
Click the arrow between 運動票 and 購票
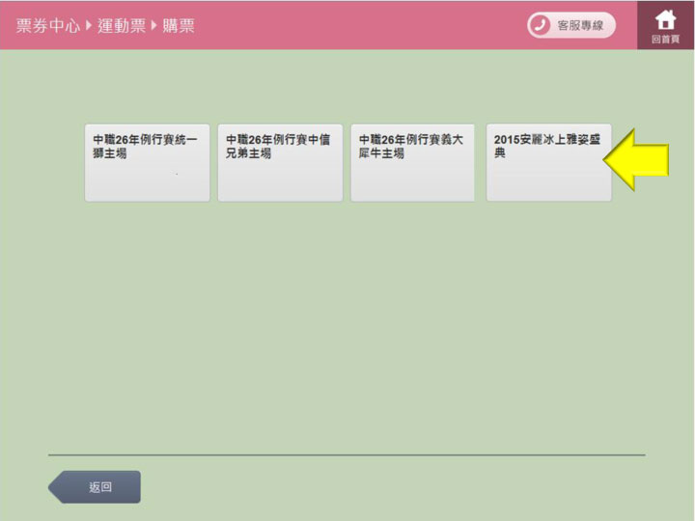click(x=153, y=26)
